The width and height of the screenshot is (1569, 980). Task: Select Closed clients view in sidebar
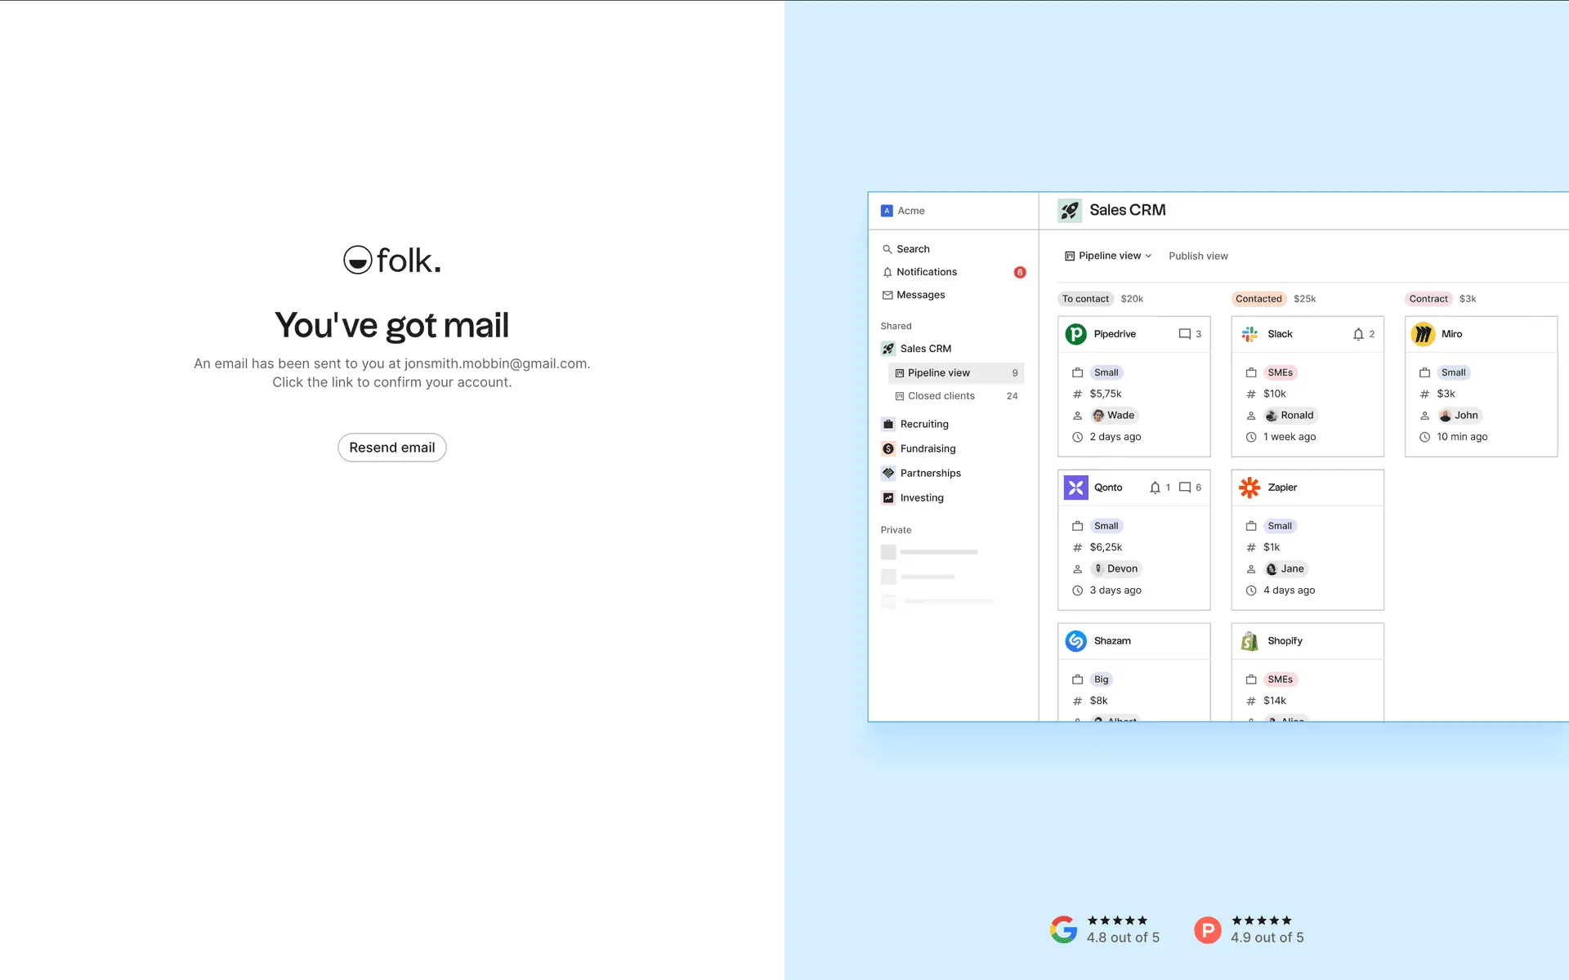[x=941, y=396]
